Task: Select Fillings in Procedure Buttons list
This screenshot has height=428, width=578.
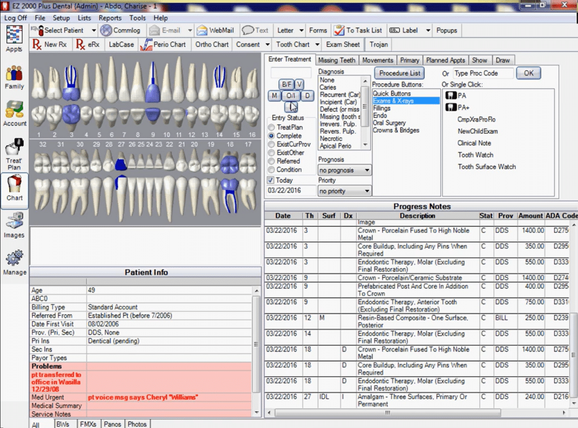Action: pyautogui.click(x=382, y=108)
